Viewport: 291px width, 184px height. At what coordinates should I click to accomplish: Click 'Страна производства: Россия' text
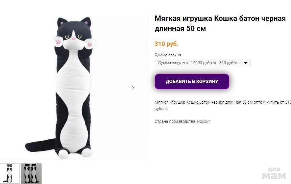[x=183, y=122]
